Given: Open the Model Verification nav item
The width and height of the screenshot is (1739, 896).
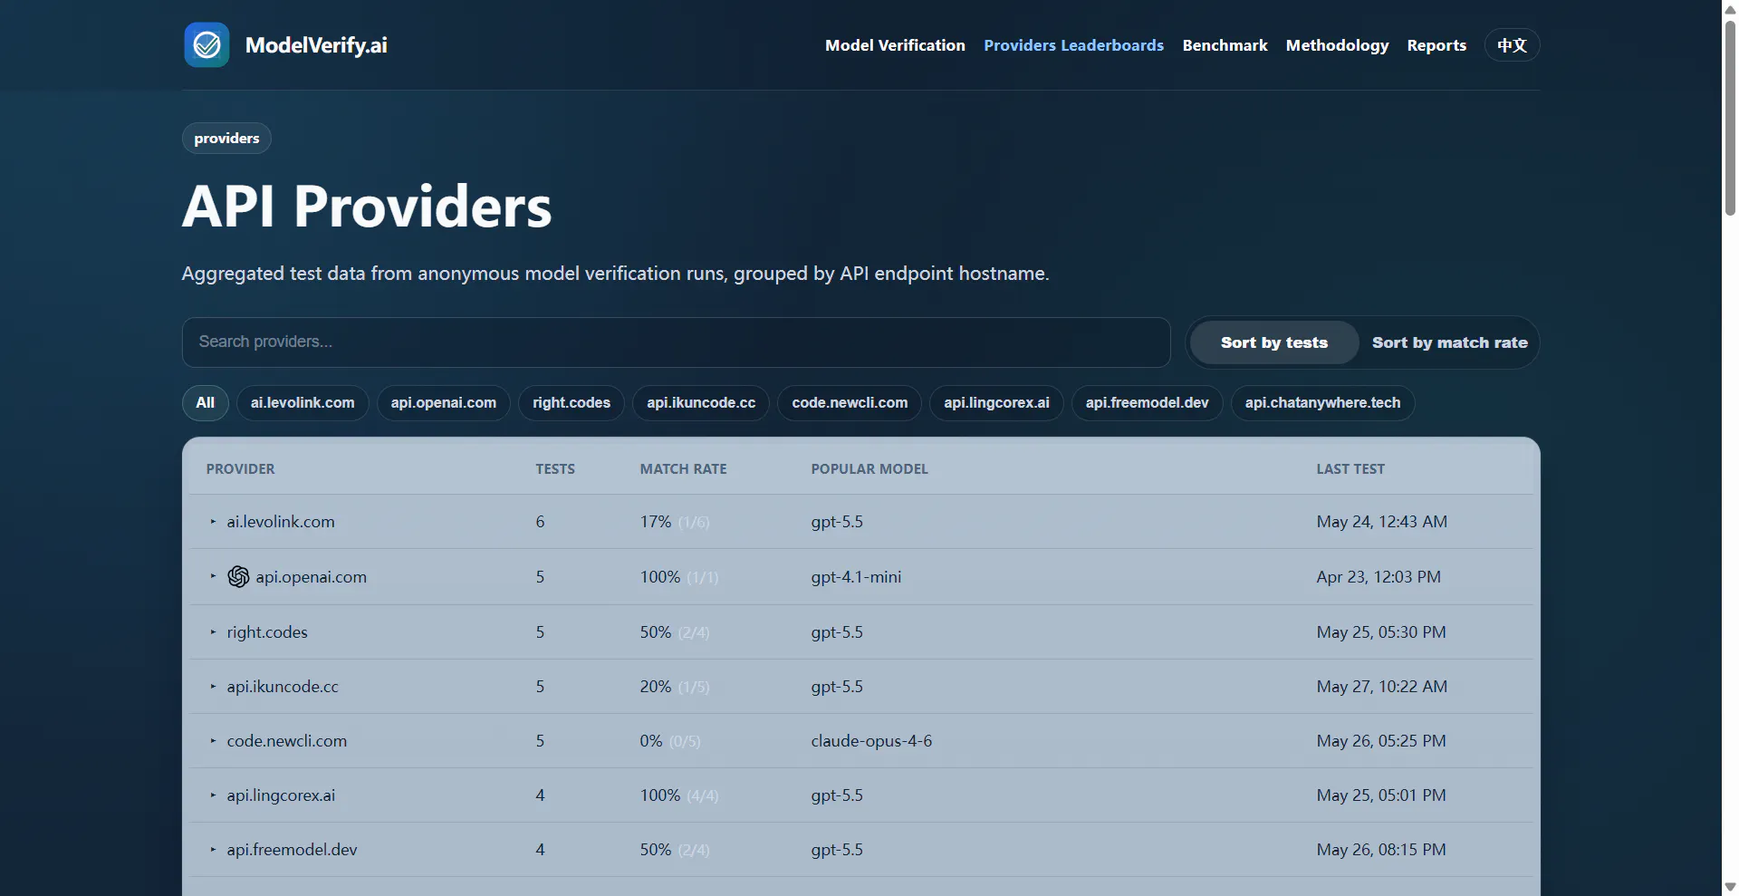Looking at the screenshot, I should pyautogui.click(x=895, y=45).
